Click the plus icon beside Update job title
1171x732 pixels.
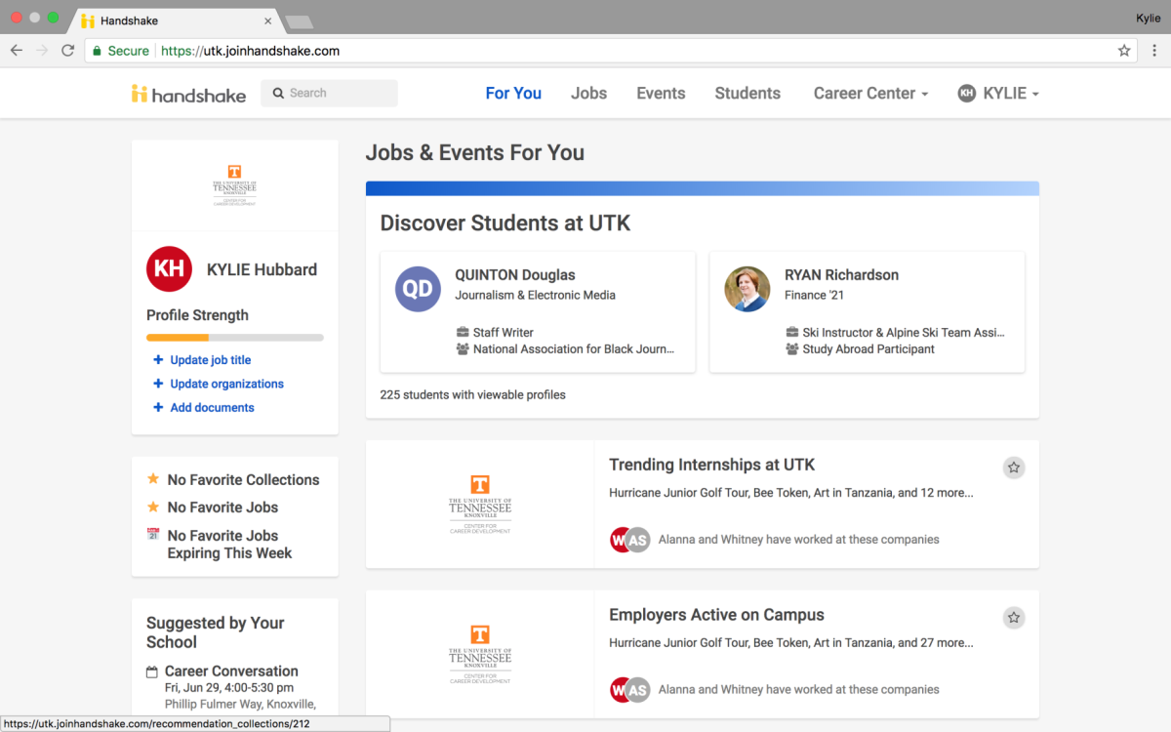(158, 360)
